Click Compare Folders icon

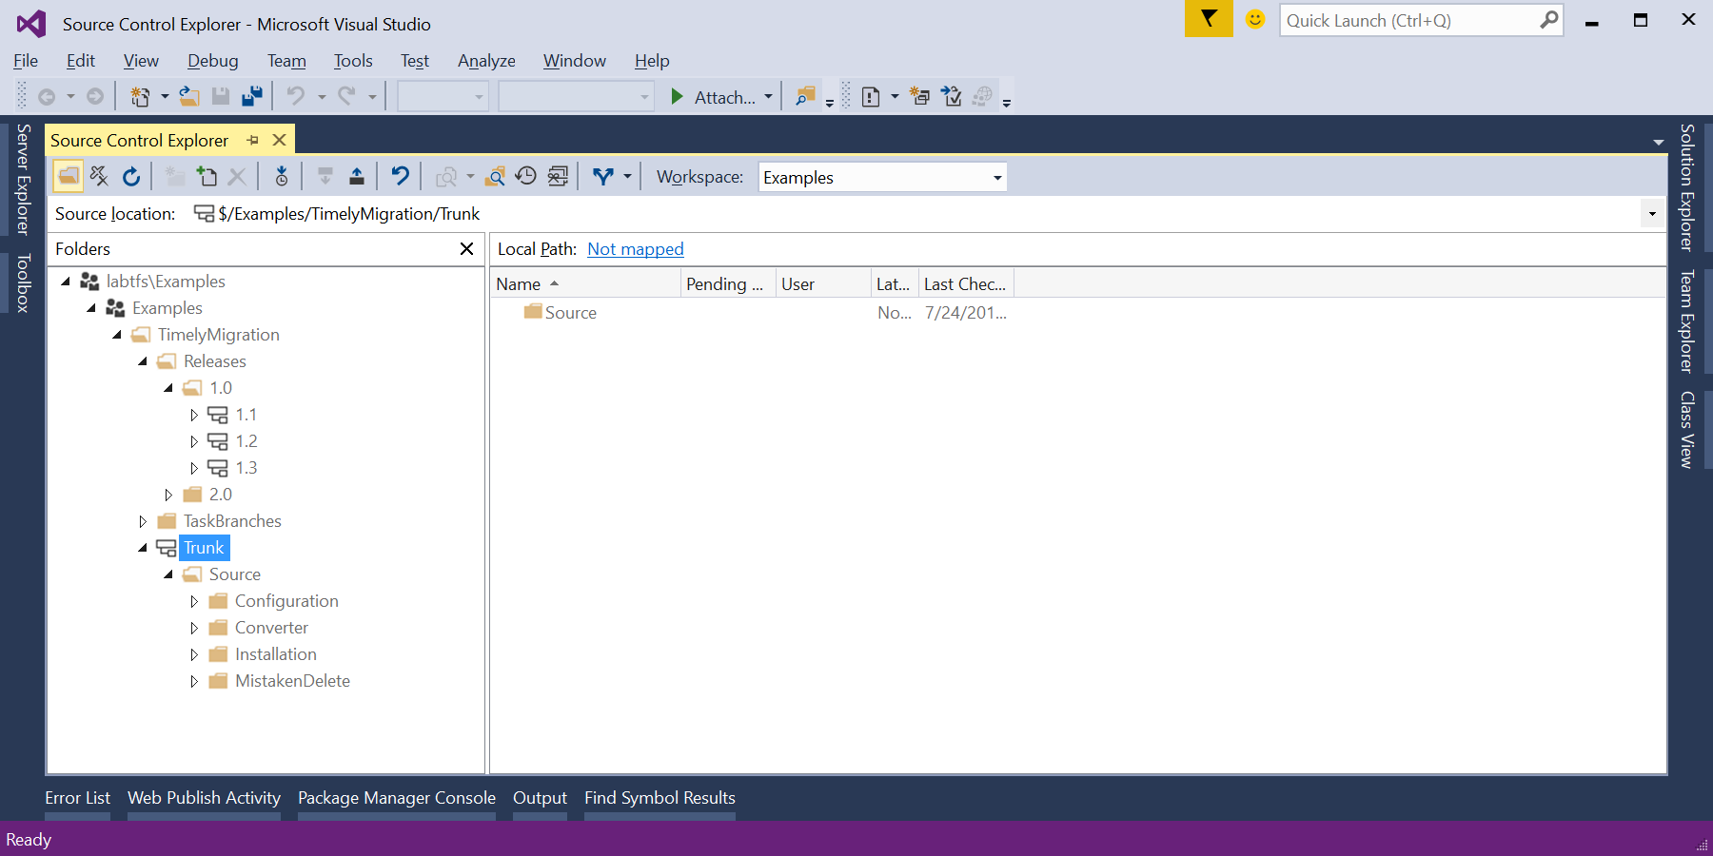pos(495,176)
